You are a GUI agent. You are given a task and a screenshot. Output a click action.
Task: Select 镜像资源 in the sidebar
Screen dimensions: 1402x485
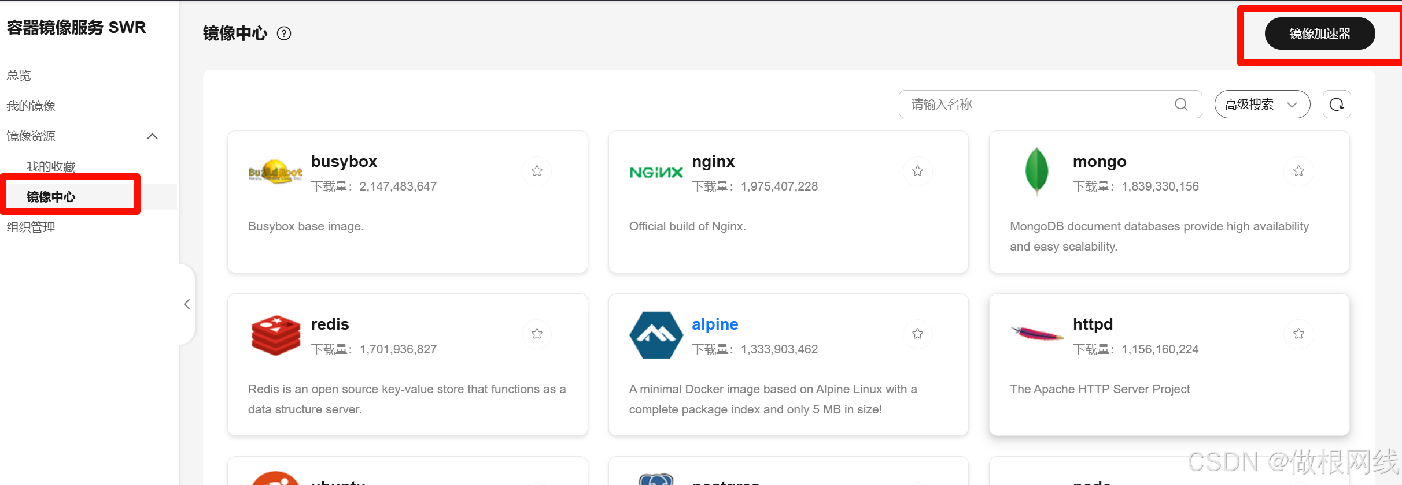(x=31, y=136)
